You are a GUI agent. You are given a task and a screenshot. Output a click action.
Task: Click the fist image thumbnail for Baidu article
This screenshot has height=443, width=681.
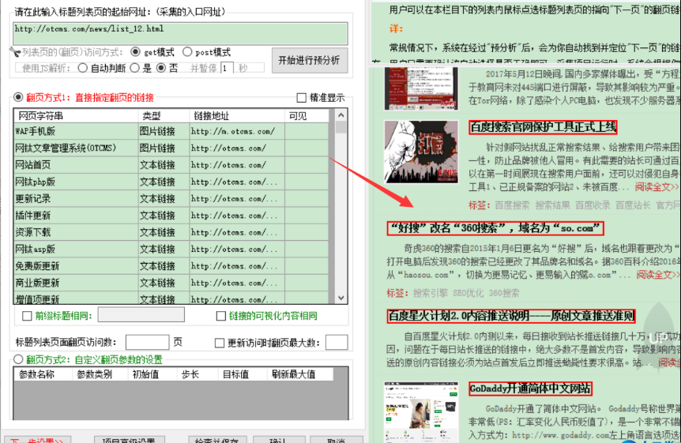tap(421, 152)
